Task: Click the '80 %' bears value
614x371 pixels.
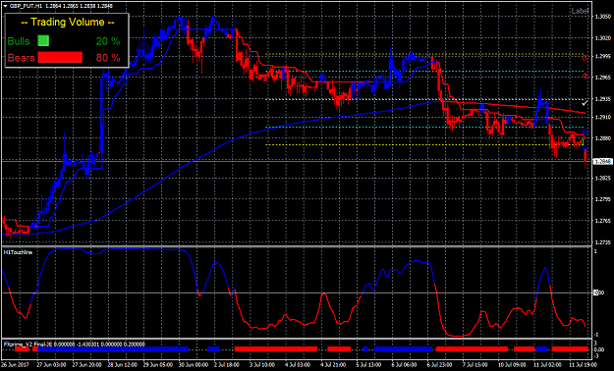Action: (108, 58)
